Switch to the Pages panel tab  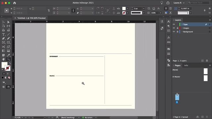[178, 65]
